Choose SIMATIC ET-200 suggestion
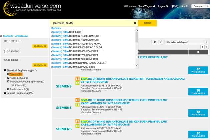 click(66, 32)
